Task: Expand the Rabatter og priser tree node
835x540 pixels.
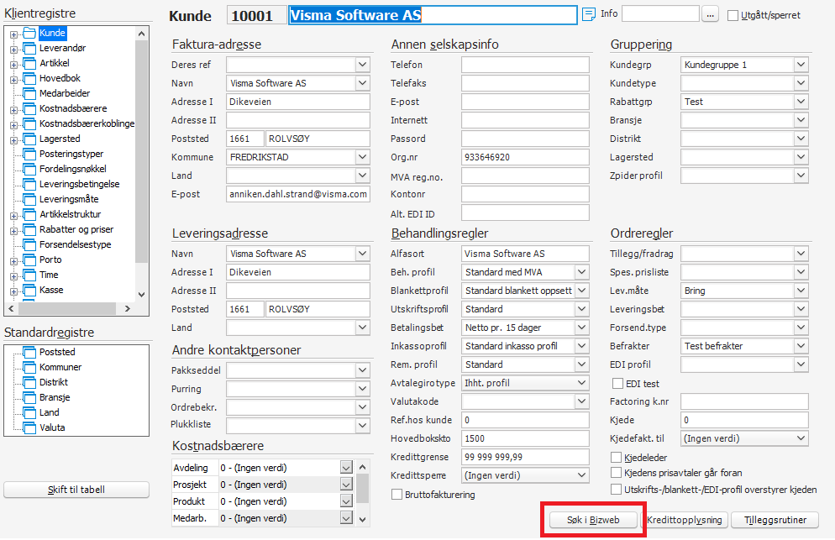Action: [x=13, y=231]
